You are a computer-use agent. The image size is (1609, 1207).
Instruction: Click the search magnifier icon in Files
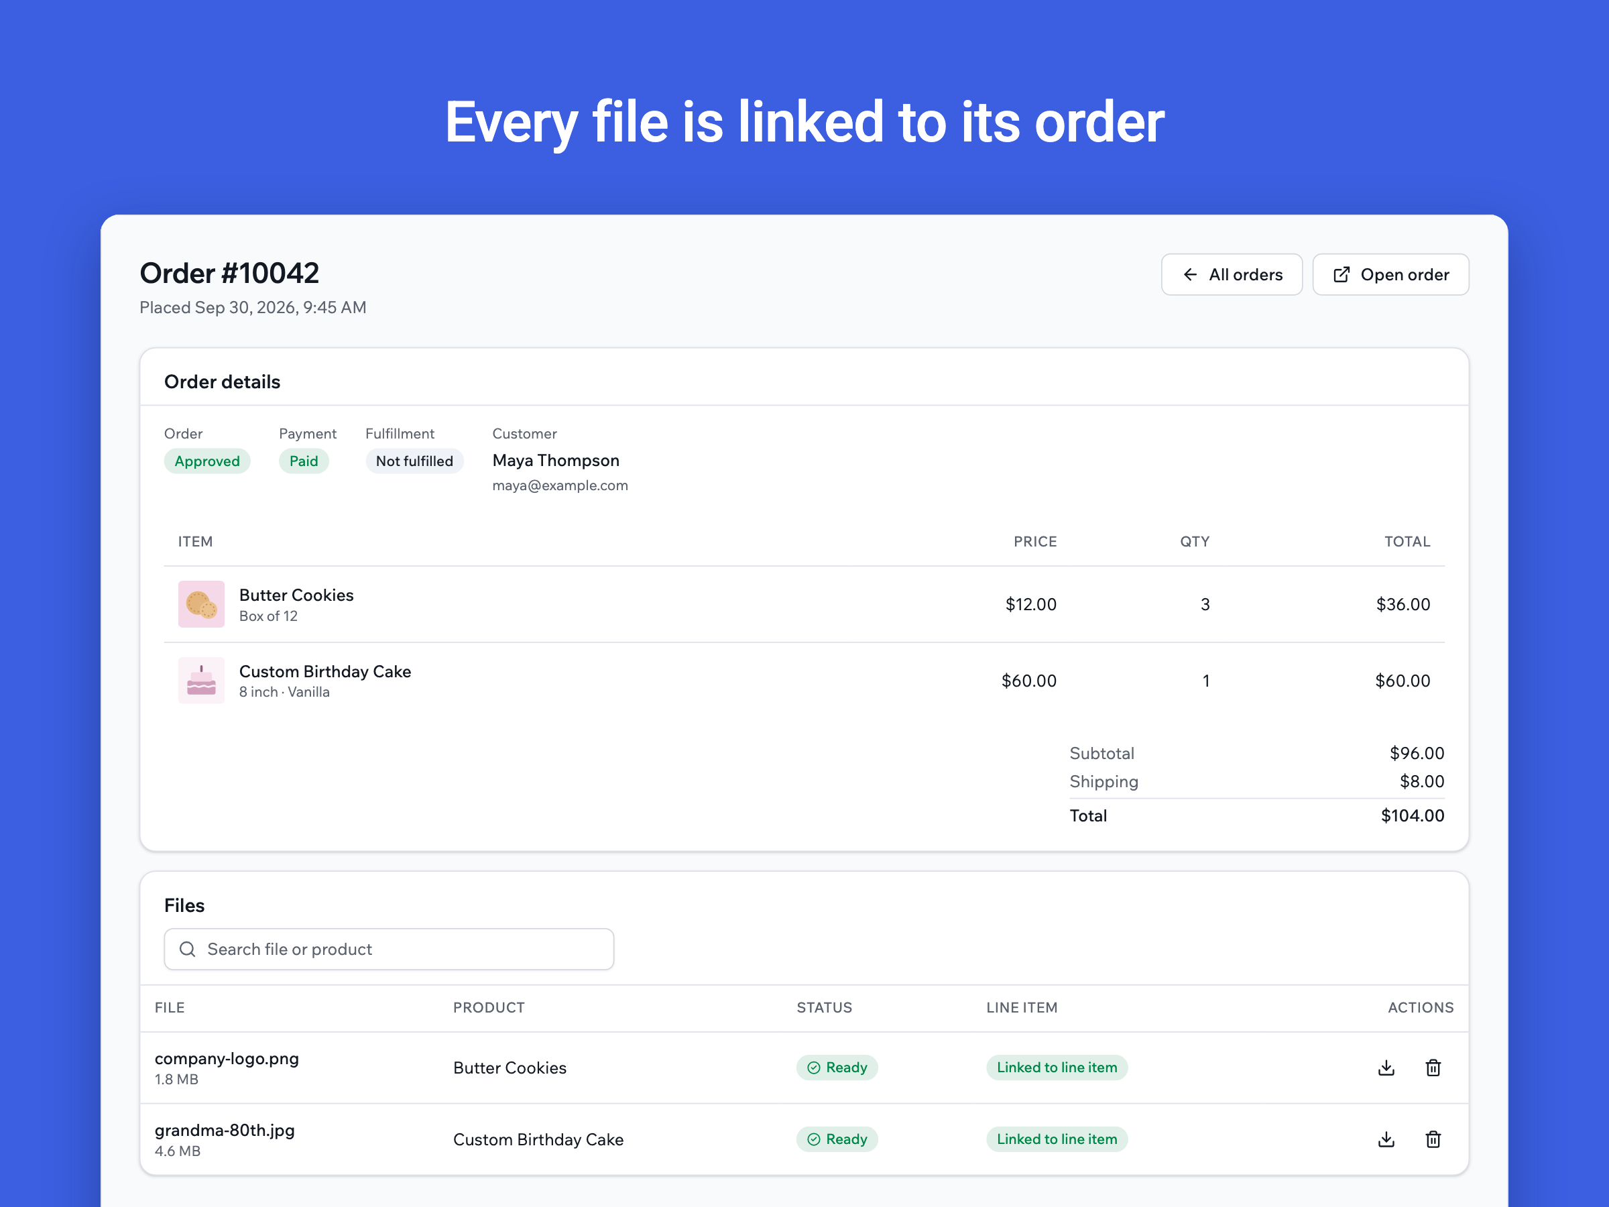click(188, 950)
